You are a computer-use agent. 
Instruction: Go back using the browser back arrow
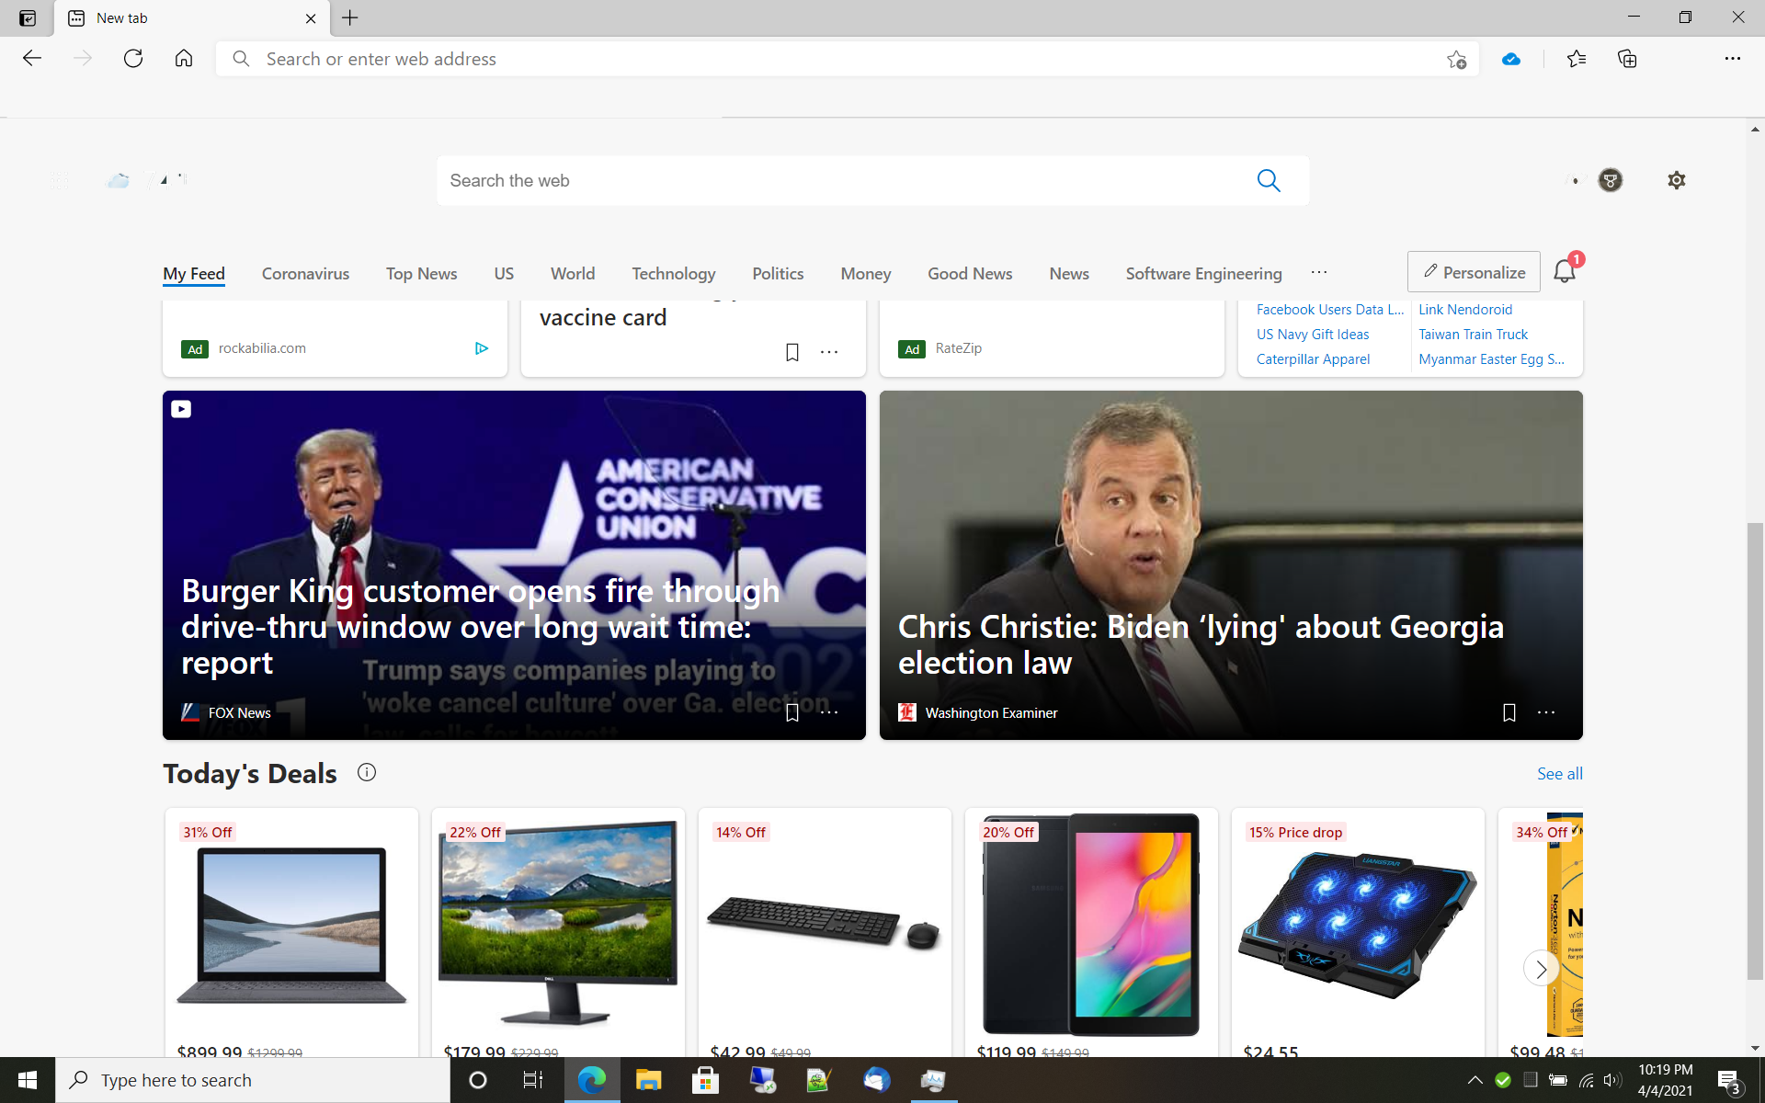[32, 59]
